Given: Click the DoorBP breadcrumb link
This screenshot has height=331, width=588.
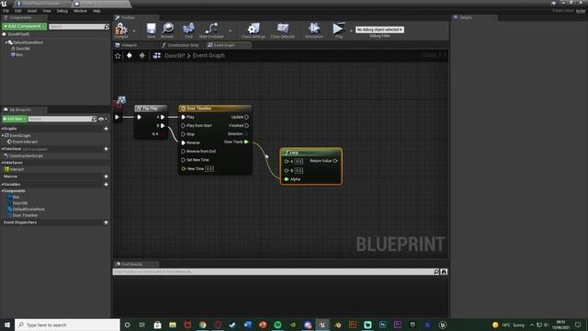Looking at the screenshot, I should [x=175, y=55].
